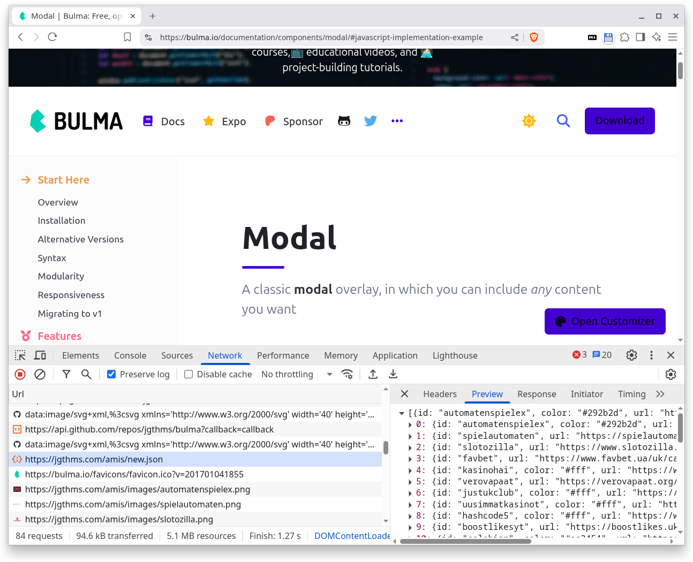Click the network search magnifier icon
The height and width of the screenshot is (562, 693).
[x=86, y=374]
